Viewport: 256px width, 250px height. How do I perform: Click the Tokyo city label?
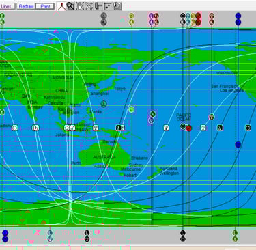[119, 89]
